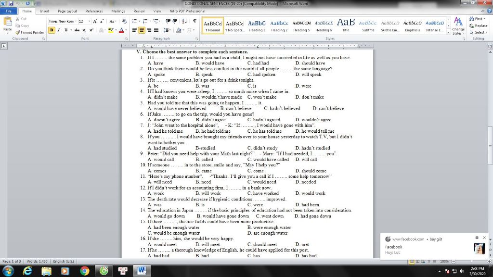This screenshot has height=277, width=493.
Task: Open the File tab
Action: pos(9,11)
